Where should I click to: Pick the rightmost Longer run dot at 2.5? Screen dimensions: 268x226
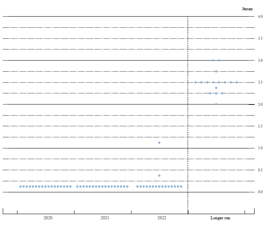coord(237,82)
